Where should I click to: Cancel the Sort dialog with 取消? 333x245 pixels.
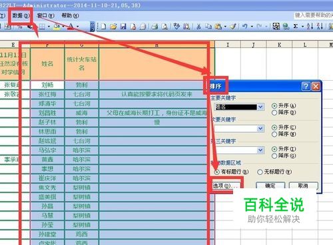coord(303,186)
